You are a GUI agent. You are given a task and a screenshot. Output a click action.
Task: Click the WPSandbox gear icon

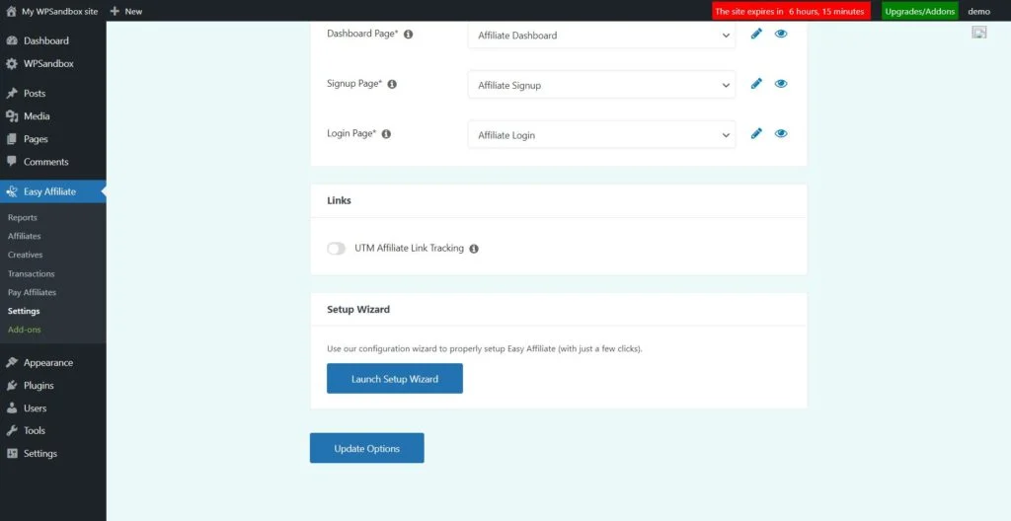(x=12, y=64)
